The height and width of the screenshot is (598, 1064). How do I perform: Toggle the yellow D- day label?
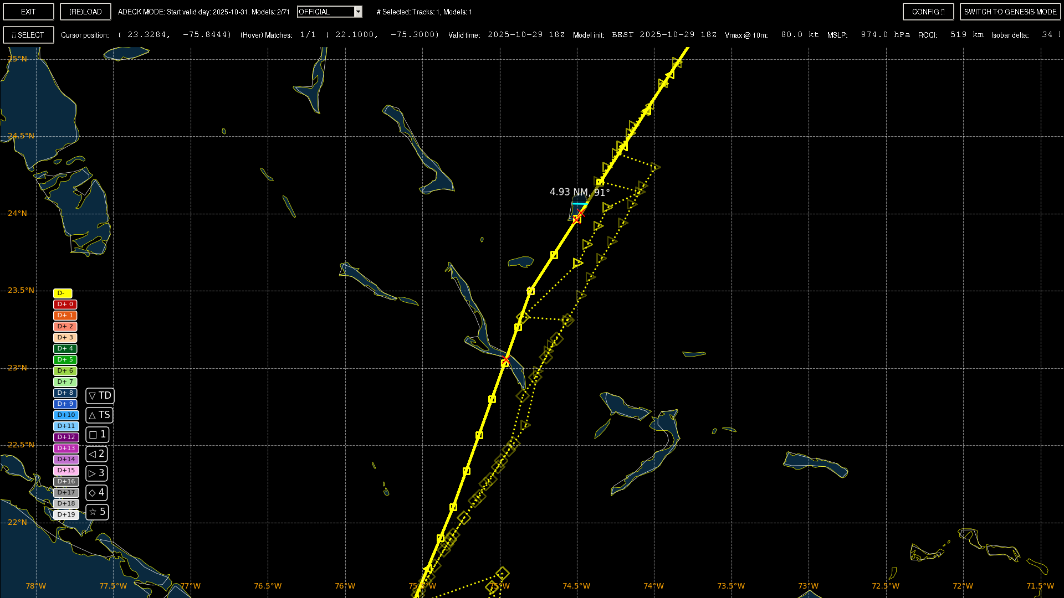[x=63, y=293]
